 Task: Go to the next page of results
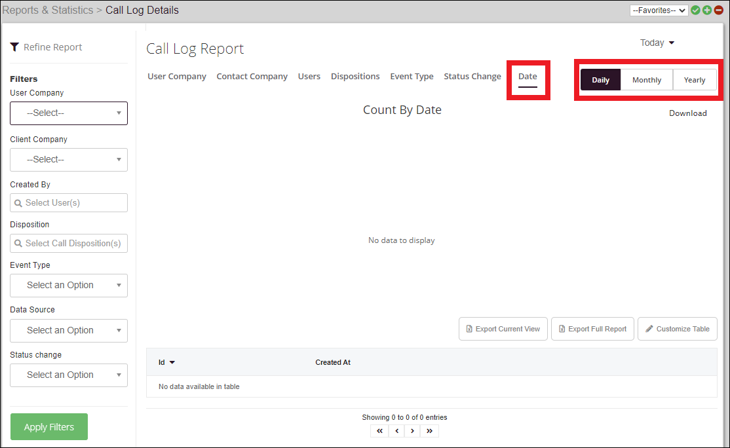412,431
